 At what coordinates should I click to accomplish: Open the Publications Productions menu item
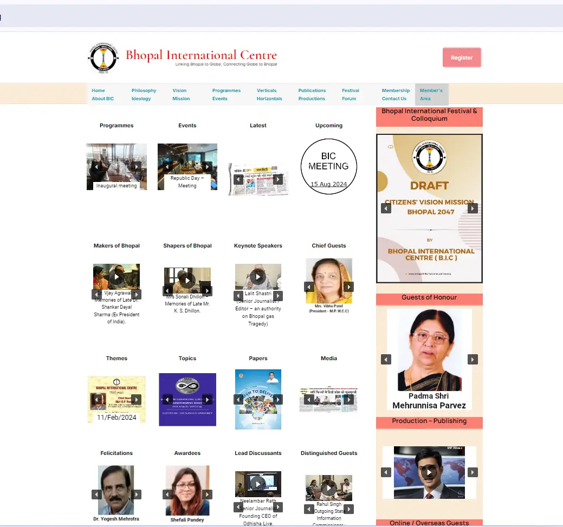(312, 94)
